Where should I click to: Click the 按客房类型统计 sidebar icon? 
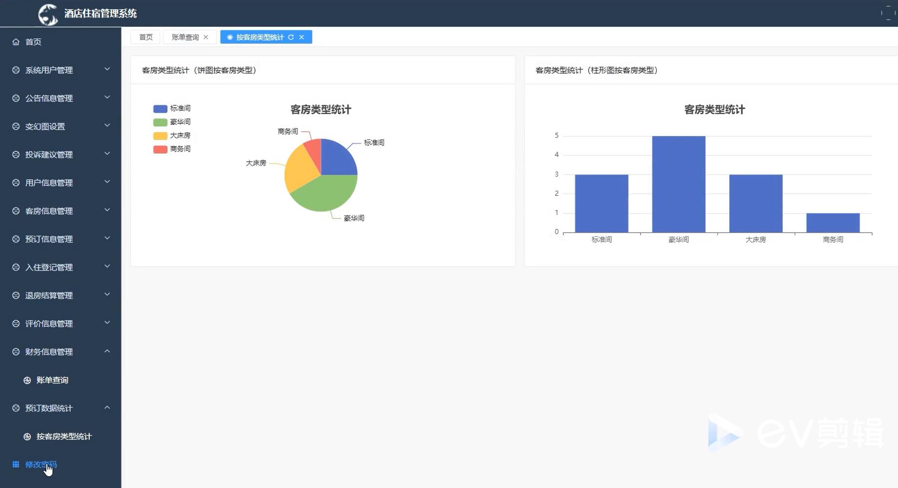(x=27, y=436)
